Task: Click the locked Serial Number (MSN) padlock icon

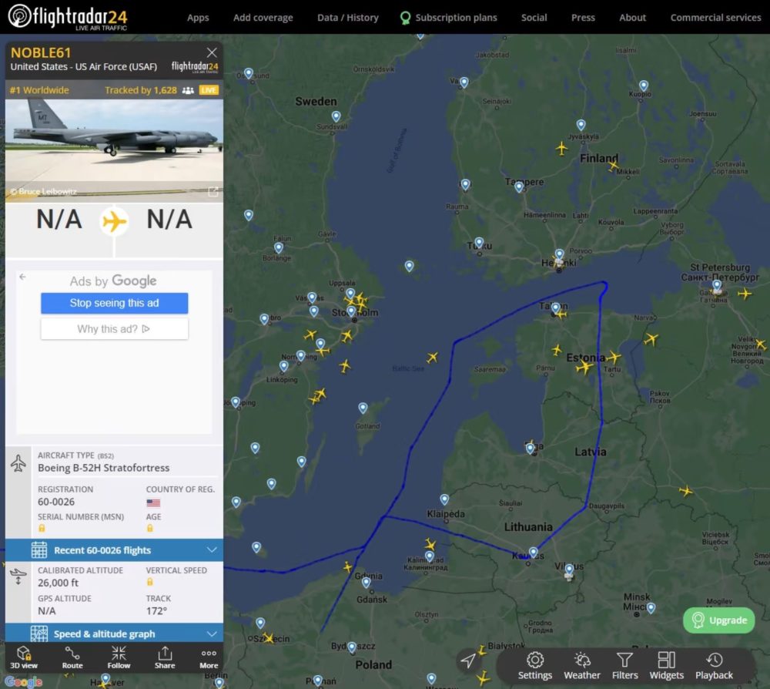Action: [x=42, y=528]
